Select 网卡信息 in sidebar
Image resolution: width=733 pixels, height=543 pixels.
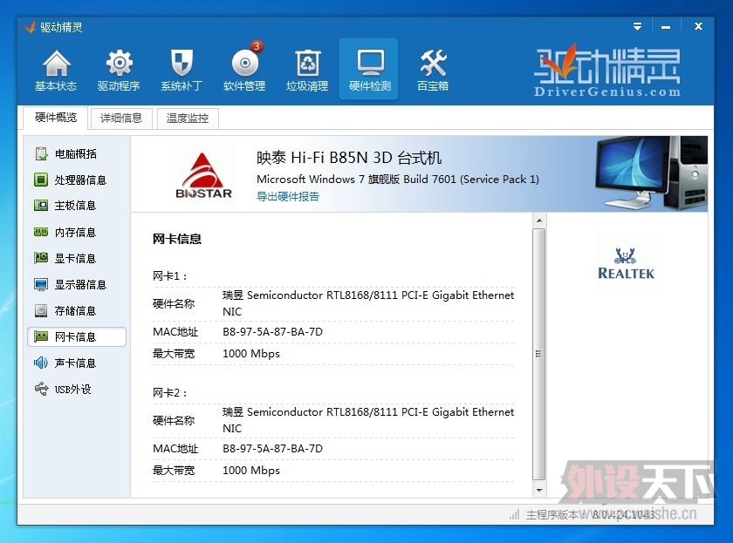click(77, 336)
